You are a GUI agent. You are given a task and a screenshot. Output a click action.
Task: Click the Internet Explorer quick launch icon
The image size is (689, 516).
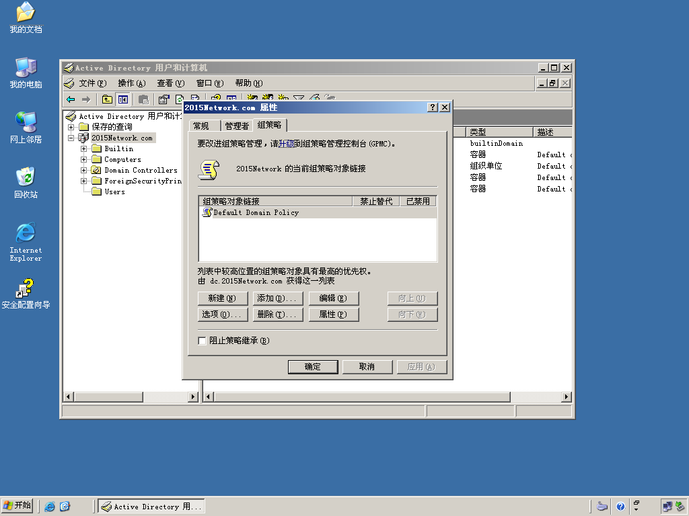coord(50,507)
